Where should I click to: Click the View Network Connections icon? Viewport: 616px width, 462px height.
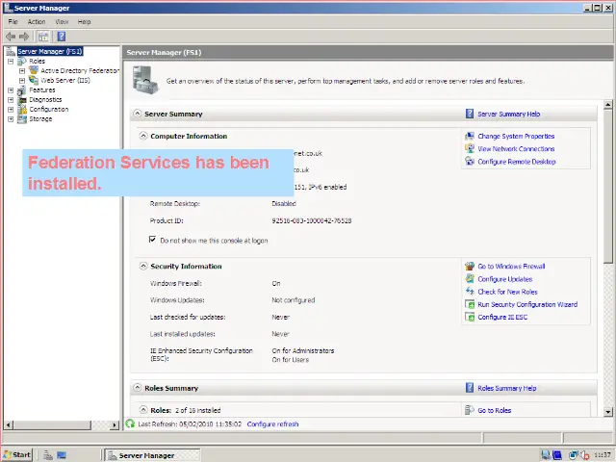[470, 148]
